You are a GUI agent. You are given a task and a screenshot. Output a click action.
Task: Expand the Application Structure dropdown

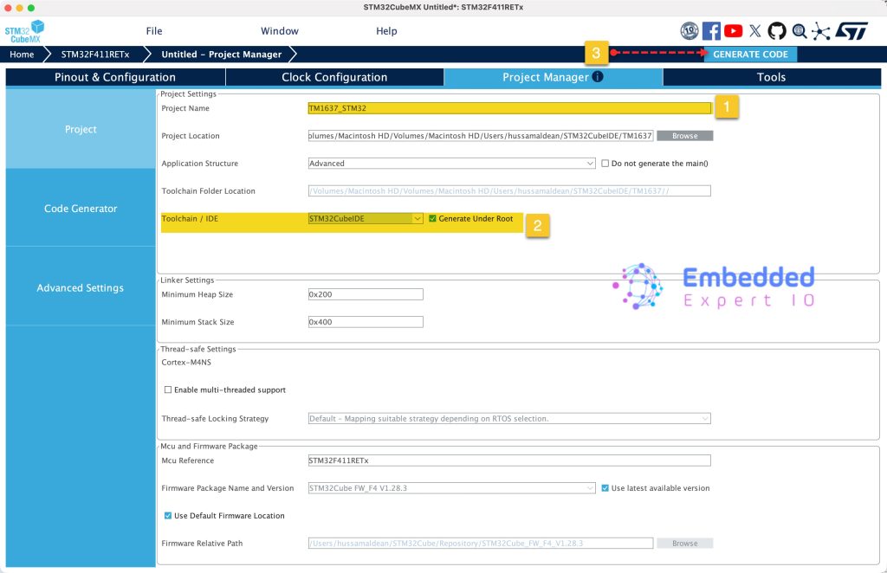[451, 164]
